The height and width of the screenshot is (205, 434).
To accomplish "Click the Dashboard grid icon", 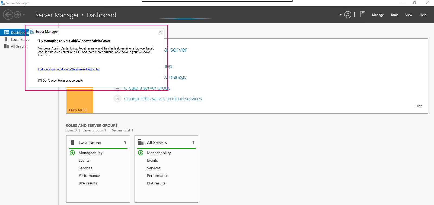I will click(7, 32).
